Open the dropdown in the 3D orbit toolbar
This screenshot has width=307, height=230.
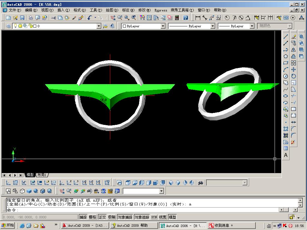(x=161, y=191)
